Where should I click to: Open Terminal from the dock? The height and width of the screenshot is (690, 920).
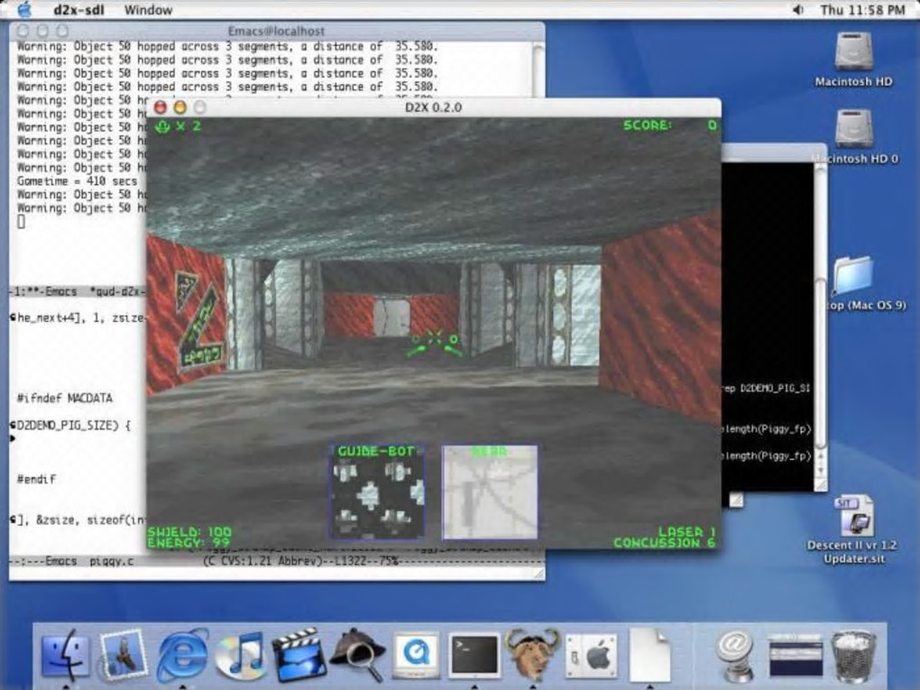[474, 655]
